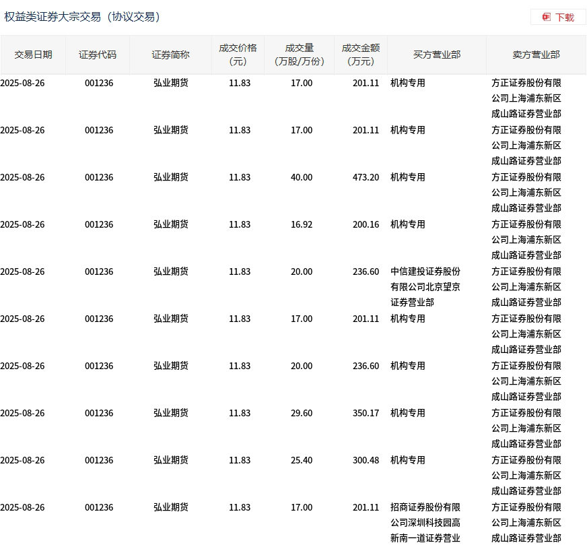Select the 40.00 volume cell
This screenshot has width=587, height=547.
(x=301, y=177)
